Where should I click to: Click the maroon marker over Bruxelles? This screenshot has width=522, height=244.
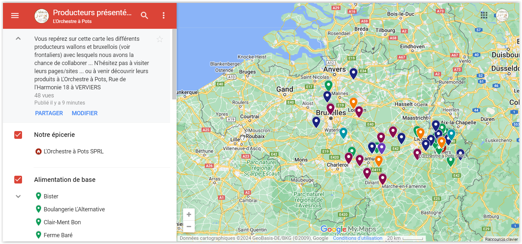[331, 108]
